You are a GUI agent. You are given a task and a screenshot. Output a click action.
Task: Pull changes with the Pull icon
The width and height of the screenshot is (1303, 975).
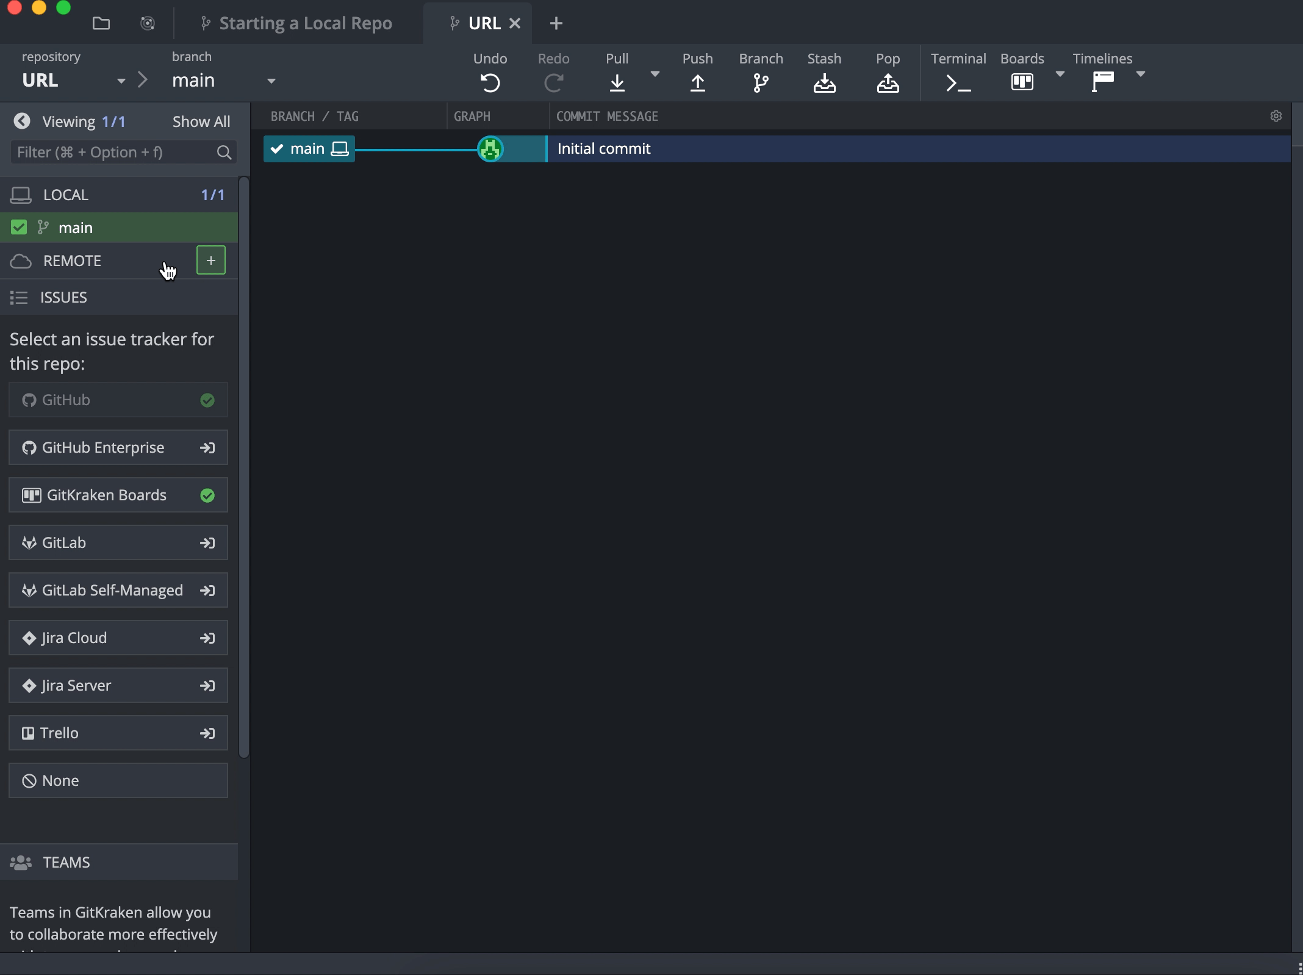pos(617,82)
